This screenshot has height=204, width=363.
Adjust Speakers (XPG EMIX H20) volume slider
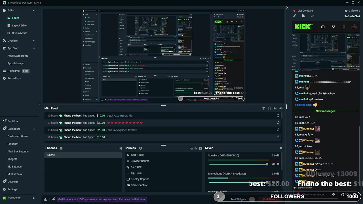click(238, 164)
